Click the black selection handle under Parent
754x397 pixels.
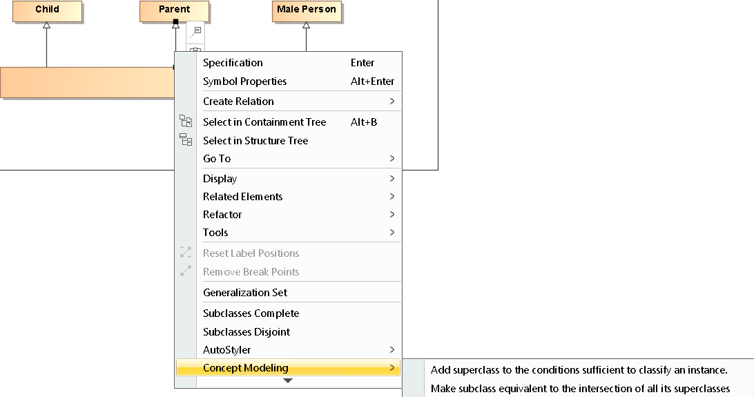(x=175, y=22)
